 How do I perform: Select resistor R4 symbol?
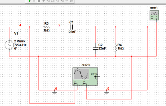[116, 48]
